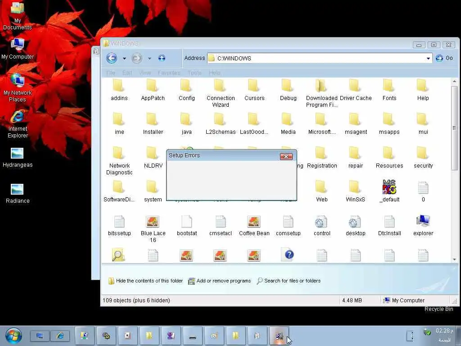Open the Help menu

pos(215,73)
